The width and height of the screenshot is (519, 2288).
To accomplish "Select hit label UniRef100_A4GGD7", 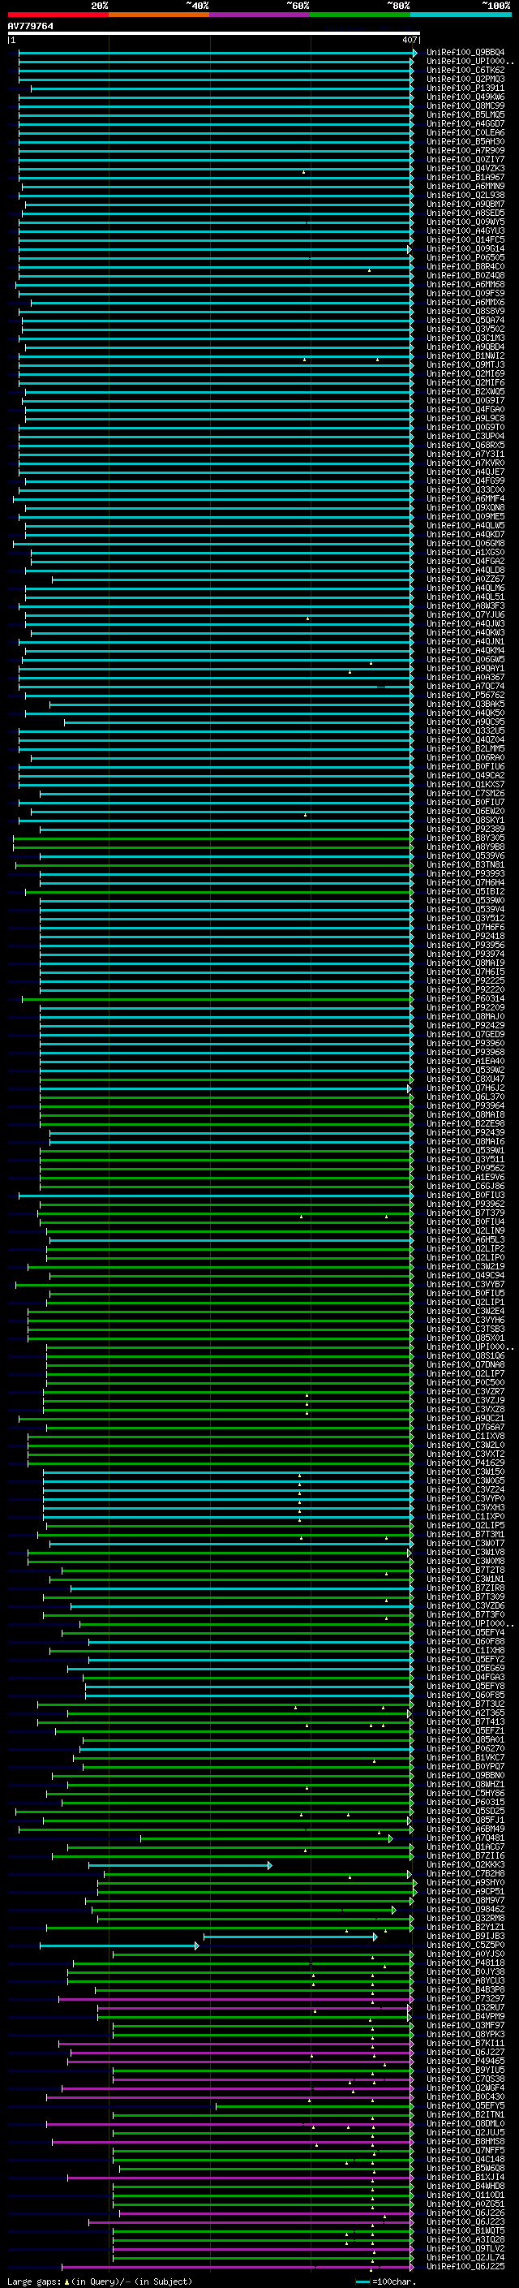I will (x=465, y=123).
